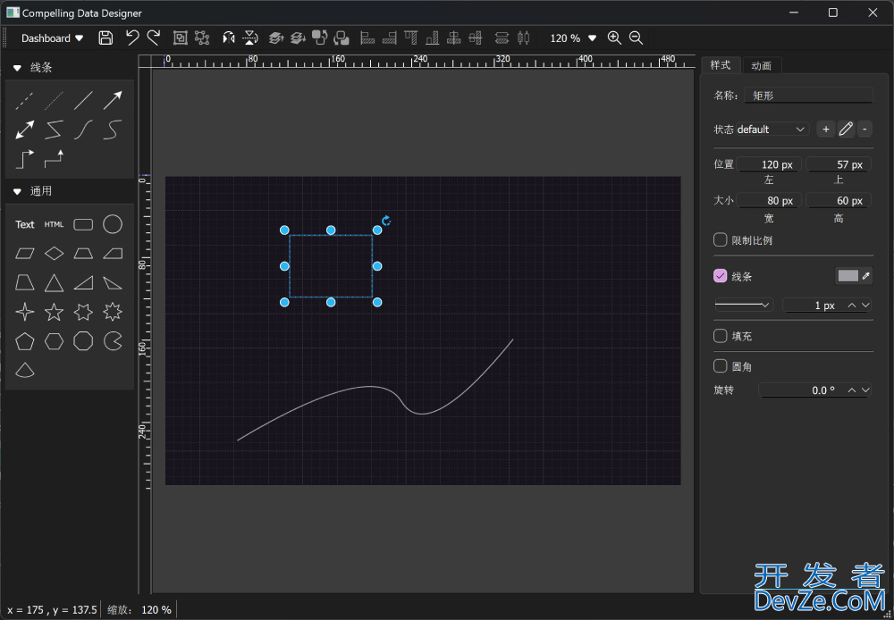Activate the eyedropper beside the line color
Image resolution: width=894 pixels, height=620 pixels.
tap(866, 276)
